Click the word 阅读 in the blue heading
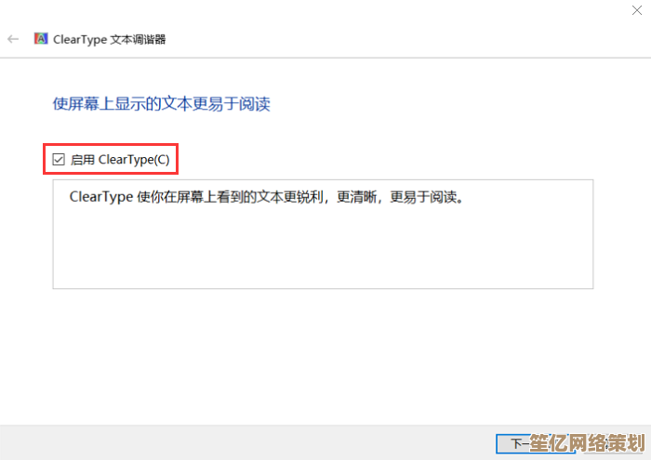The width and height of the screenshot is (651, 460). click(x=255, y=104)
